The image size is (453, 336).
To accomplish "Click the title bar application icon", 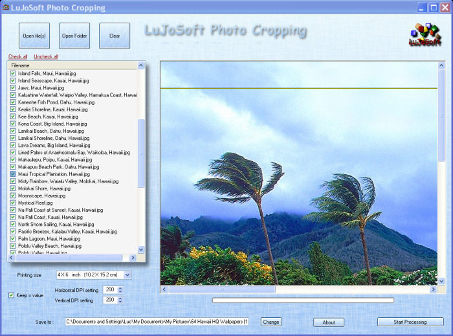I will pos(5,7).
